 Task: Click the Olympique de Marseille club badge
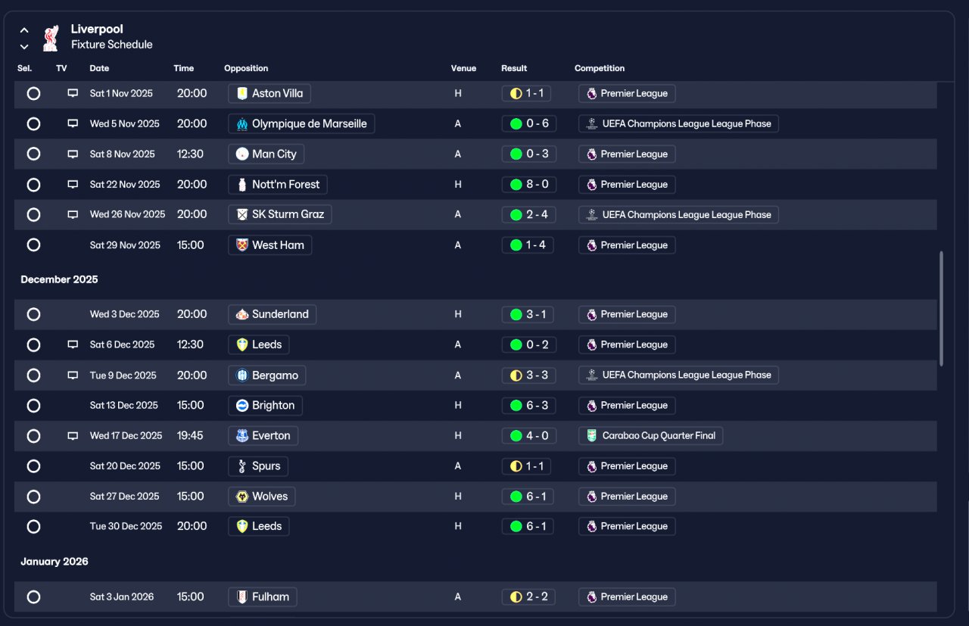tap(242, 123)
